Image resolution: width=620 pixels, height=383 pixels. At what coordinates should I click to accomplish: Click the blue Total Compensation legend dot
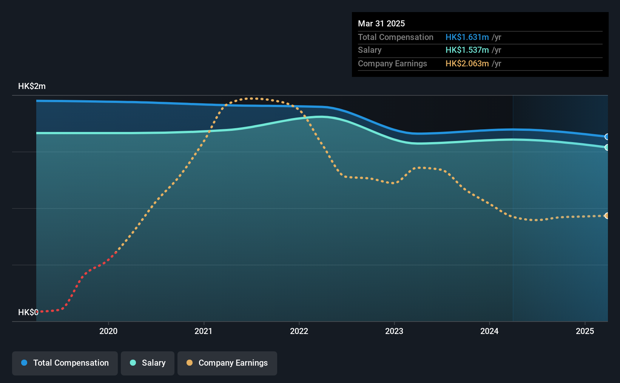pyautogui.click(x=24, y=363)
